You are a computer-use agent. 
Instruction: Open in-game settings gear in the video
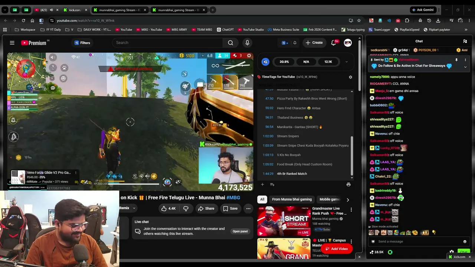click(x=249, y=56)
